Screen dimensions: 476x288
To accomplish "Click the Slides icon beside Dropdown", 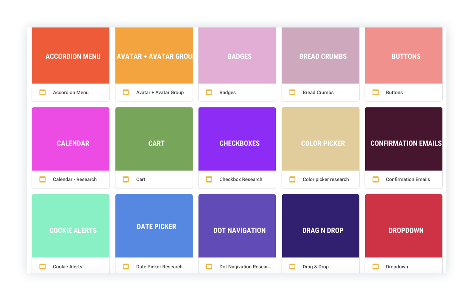I will coord(376,267).
